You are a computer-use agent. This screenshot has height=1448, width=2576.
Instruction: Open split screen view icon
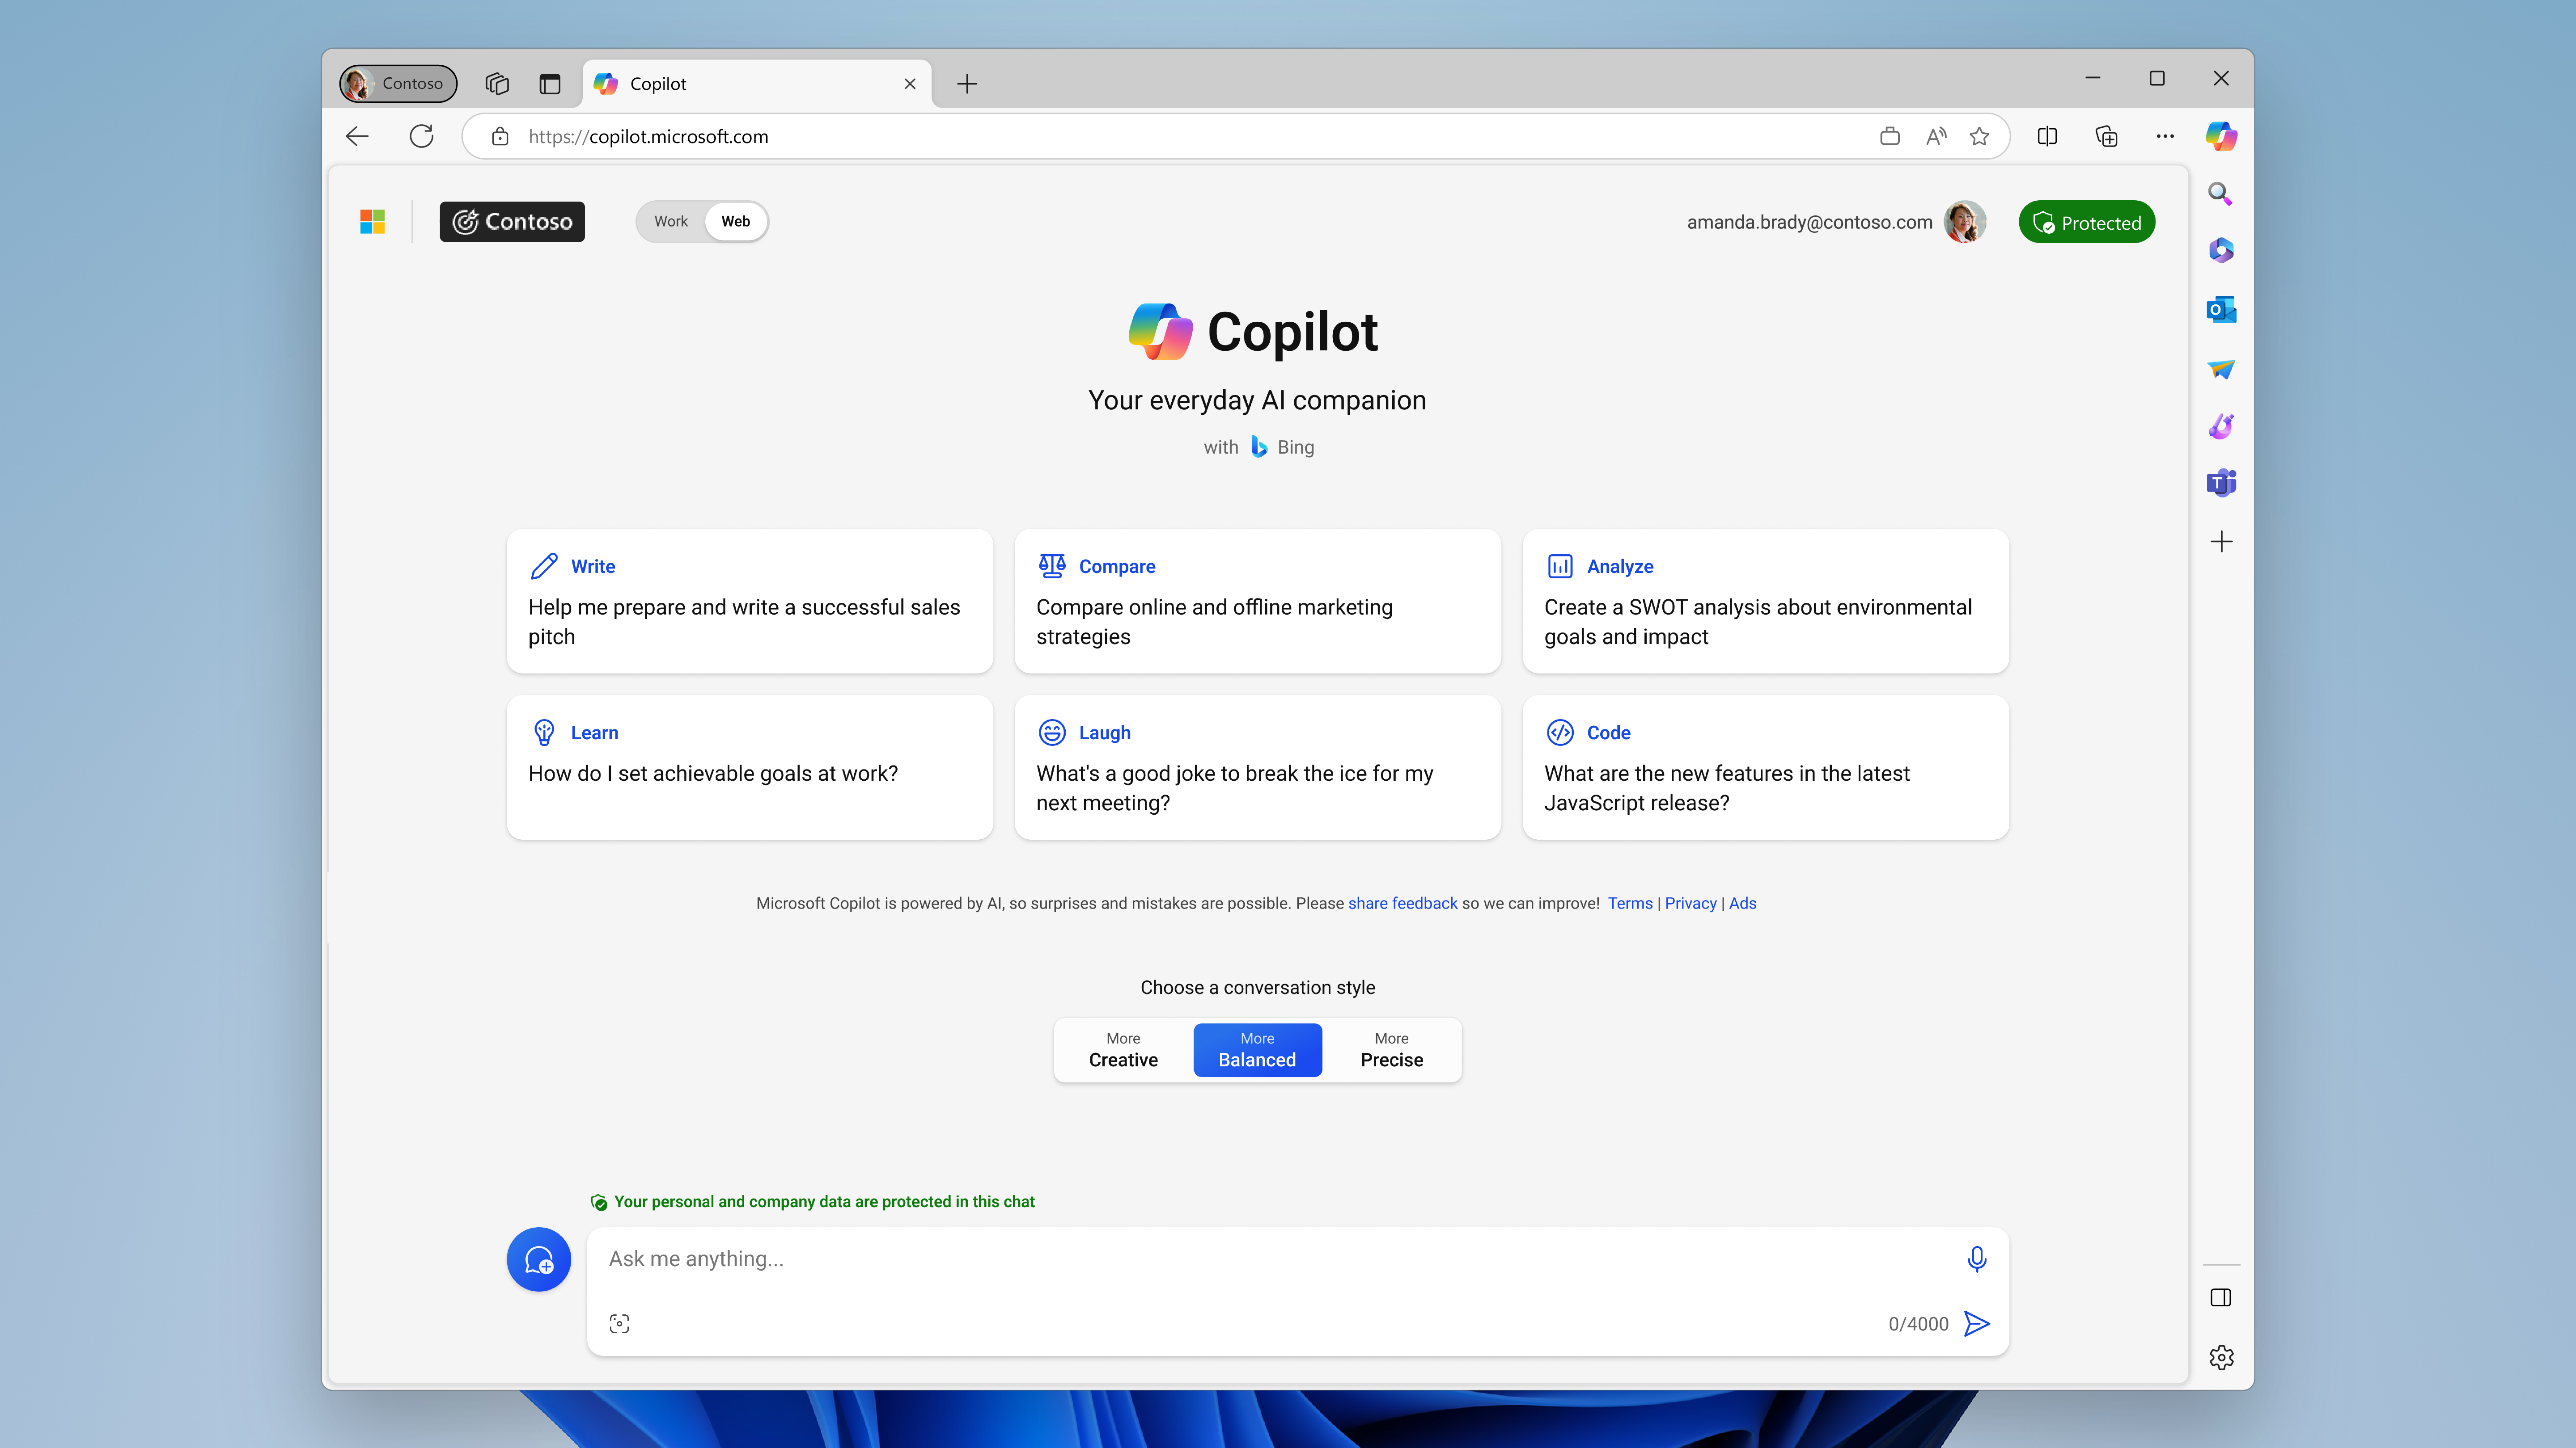pyautogui.click(x=2047, y=137)
